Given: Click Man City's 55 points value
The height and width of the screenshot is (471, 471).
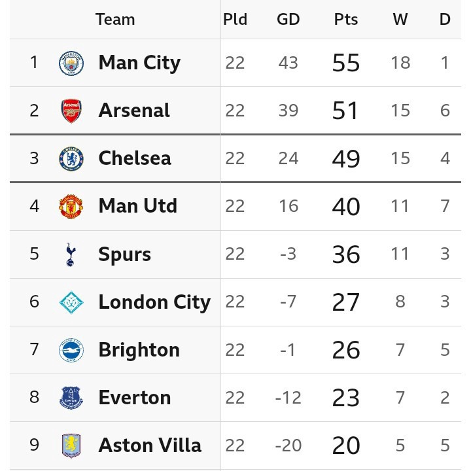Looking at the screenshot, I should [x=346, y=63].
